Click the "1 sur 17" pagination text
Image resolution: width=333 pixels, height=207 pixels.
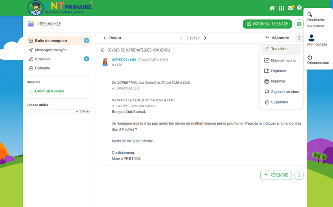tap(193, 38)
